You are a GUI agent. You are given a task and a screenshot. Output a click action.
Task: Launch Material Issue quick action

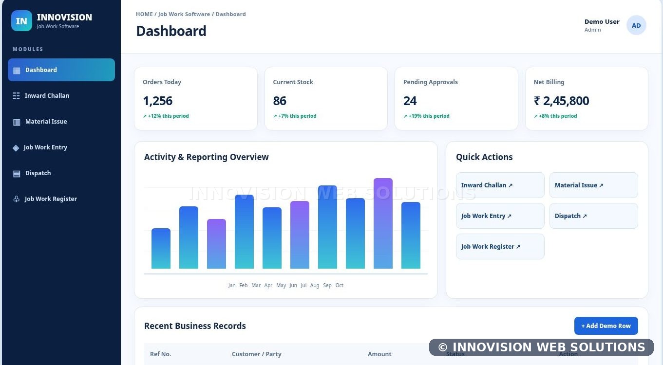click(594, 185)
